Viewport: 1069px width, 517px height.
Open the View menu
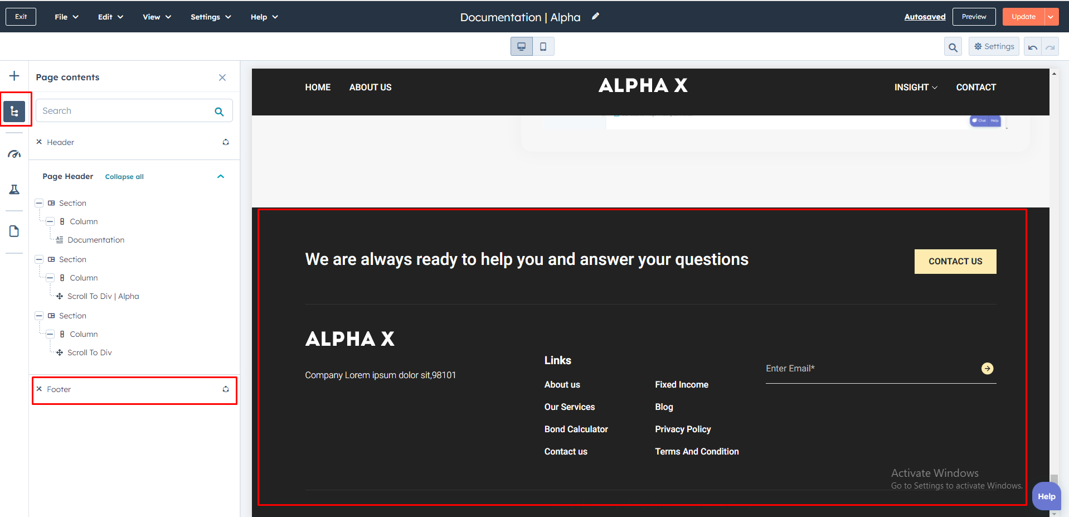pos(157,17)
